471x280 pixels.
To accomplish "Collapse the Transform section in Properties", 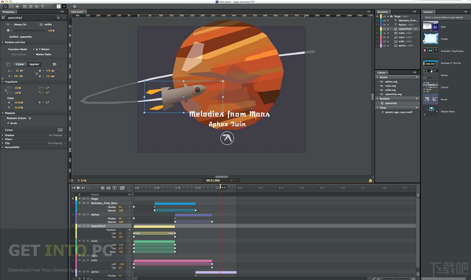I will pyautogui.click(x=3, y=82).
